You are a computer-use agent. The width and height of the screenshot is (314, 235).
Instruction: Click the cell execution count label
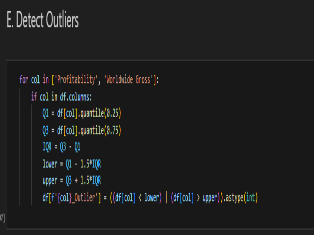[2, 218]
